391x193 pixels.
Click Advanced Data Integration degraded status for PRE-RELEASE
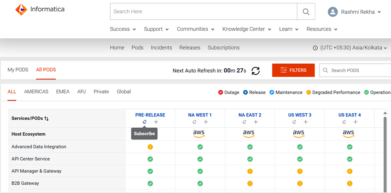coord(150,147)
